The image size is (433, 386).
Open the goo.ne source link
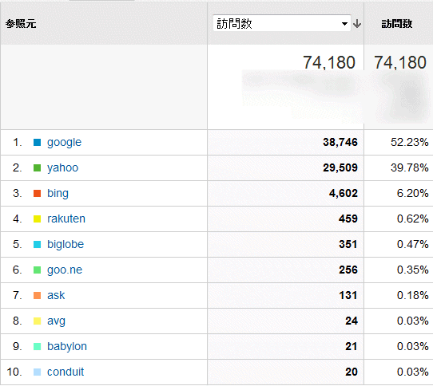[x=65, y=270]
